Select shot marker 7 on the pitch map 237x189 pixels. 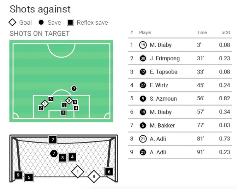coord(74,88)
